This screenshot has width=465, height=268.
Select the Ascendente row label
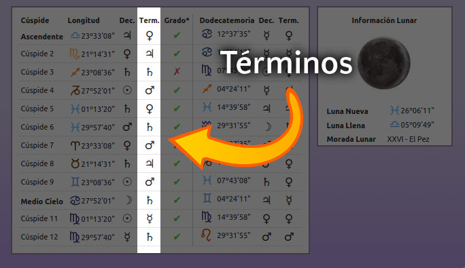click(42, 37)
